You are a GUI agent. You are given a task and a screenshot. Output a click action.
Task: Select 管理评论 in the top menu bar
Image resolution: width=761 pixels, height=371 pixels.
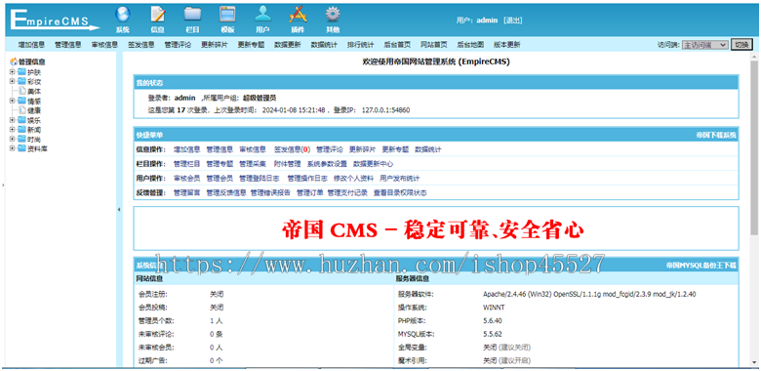[x=178, y=45]
